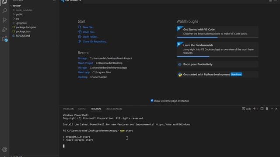Open the Search view
Image resolution: width=280 pixels, height=157 pixels.
(5, 10)
